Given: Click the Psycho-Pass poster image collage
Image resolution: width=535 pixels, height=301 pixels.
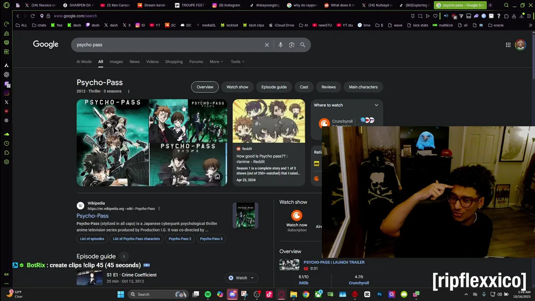Looking at the screenshot, I should (x=152, y=143).
